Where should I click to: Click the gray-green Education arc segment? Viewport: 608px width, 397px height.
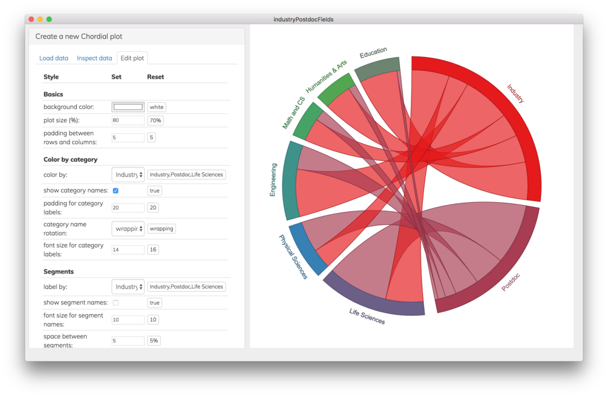coord(378,69)
